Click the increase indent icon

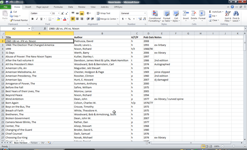coord(93,19)
